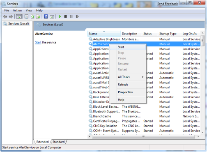
Task: Open the Action menu
Action: pos(17,10)
